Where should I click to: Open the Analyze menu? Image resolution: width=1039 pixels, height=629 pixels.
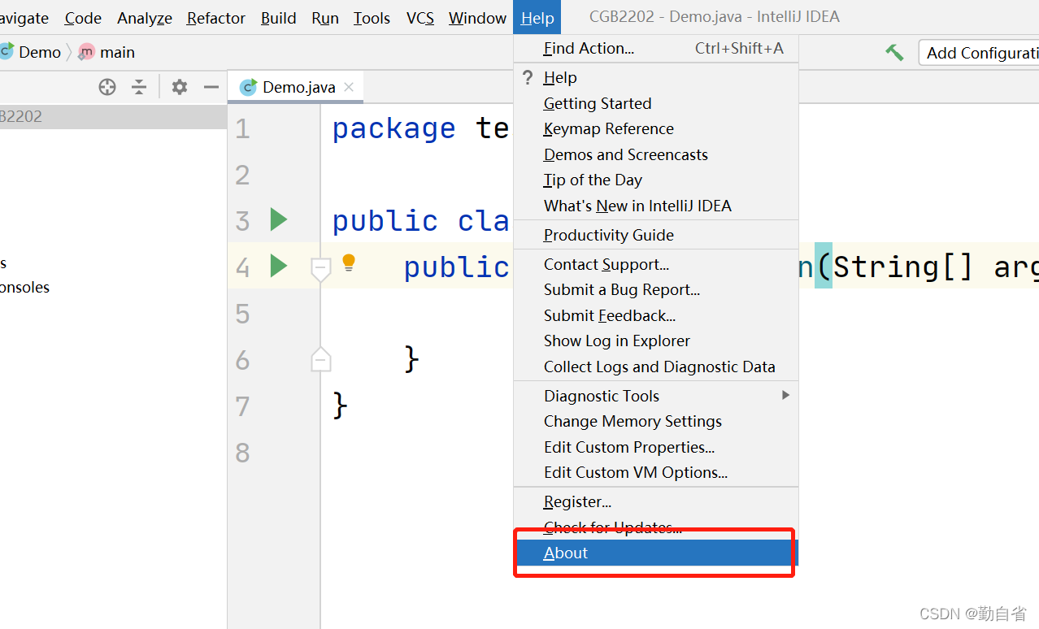point(145,18)
